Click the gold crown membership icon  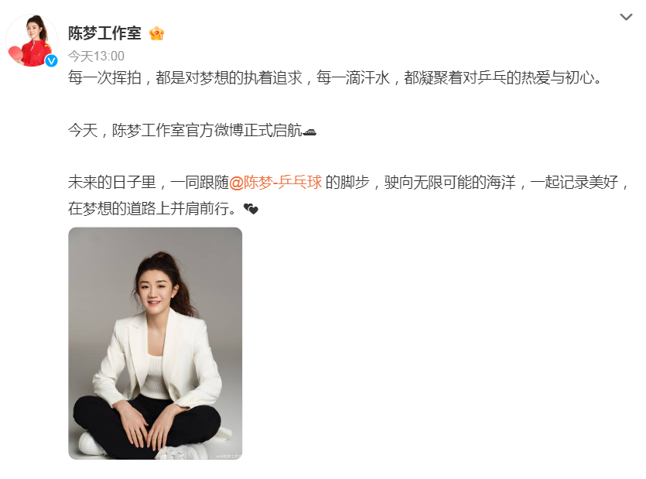tap(156, 33)
